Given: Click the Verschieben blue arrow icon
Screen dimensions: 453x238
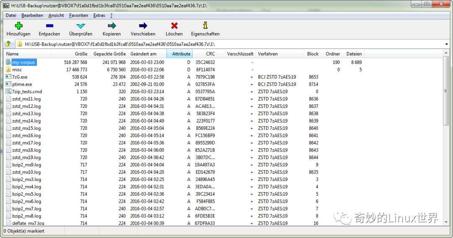Looking at the screenshot, I should [143, 26].
